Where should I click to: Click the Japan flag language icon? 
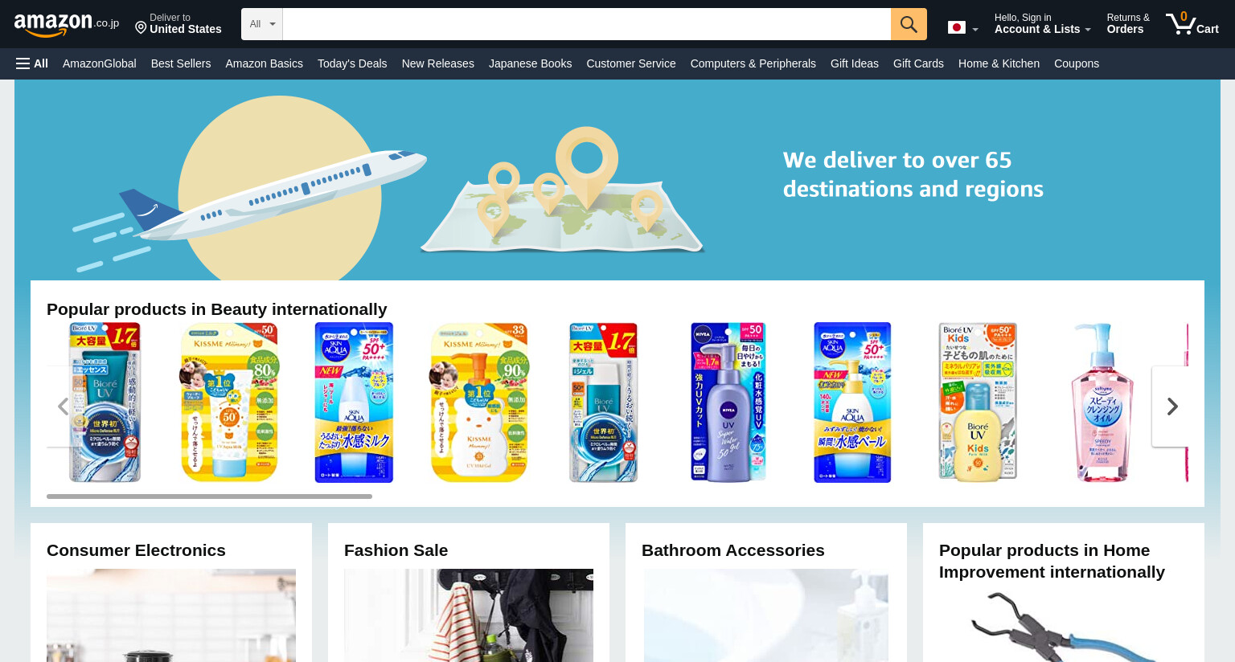tap(956, 27)
